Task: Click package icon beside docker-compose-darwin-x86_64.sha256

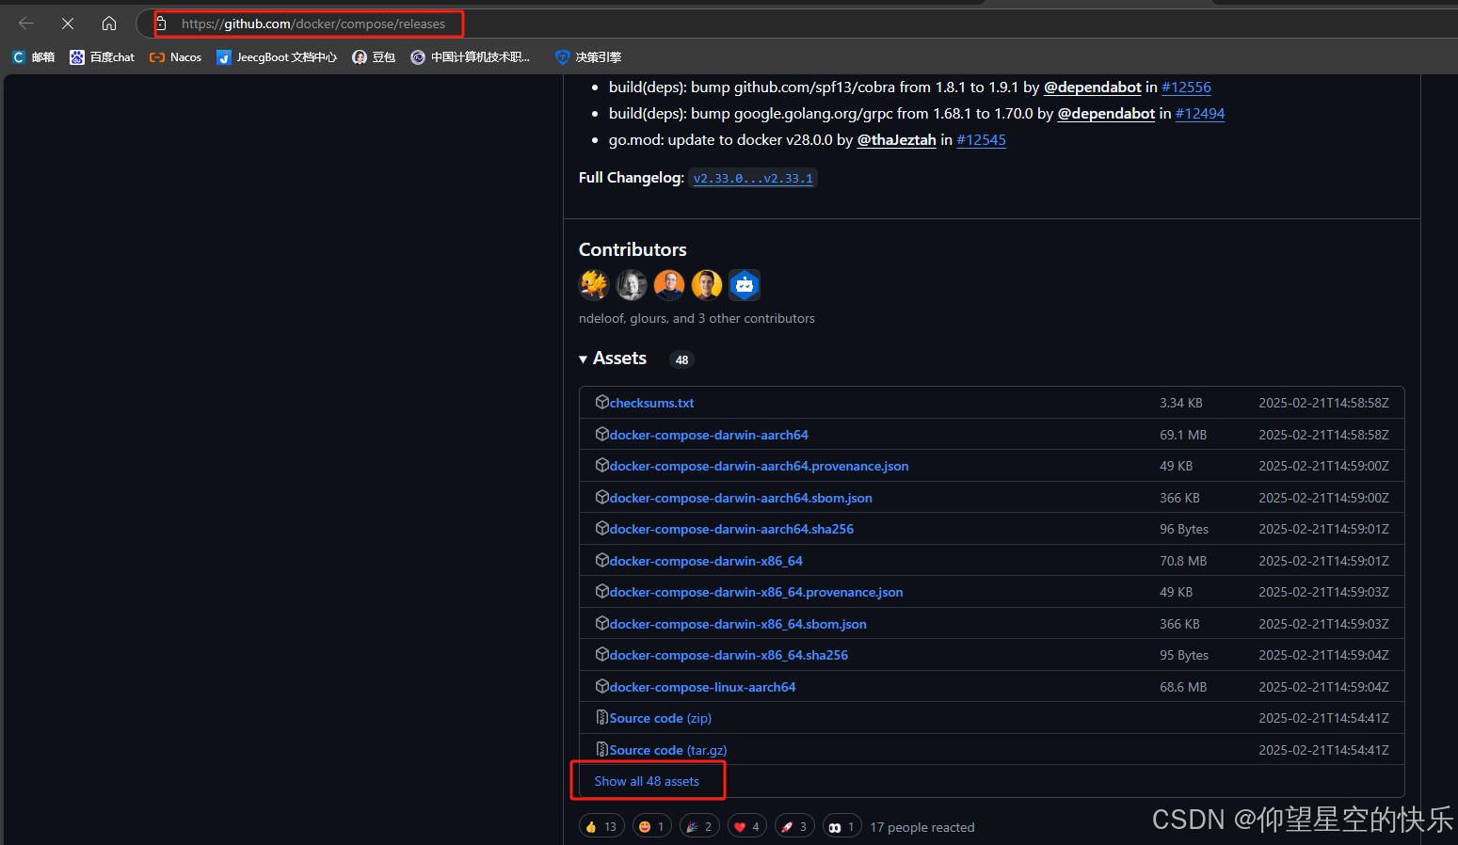Action: coord(602,654)
